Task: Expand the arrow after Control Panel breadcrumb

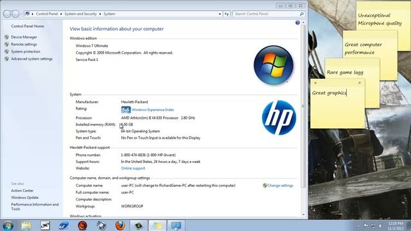Action: [61, 14]
